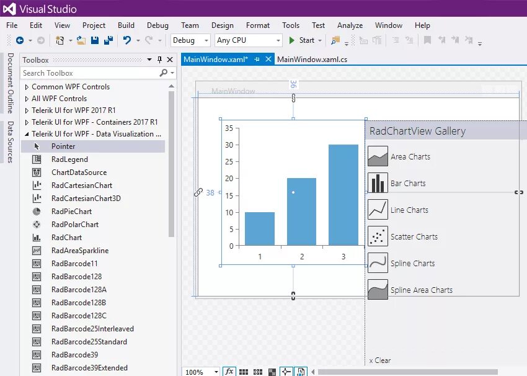Open the Project menu
Viewport: 527px width, 376px height.
[94, 25]
